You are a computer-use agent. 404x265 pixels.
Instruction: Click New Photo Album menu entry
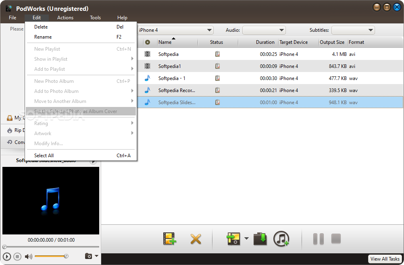81,81
